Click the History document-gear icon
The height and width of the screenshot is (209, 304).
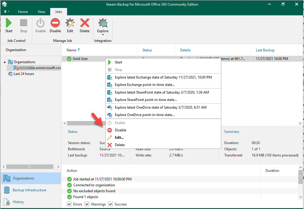click(x=7, y=202)
